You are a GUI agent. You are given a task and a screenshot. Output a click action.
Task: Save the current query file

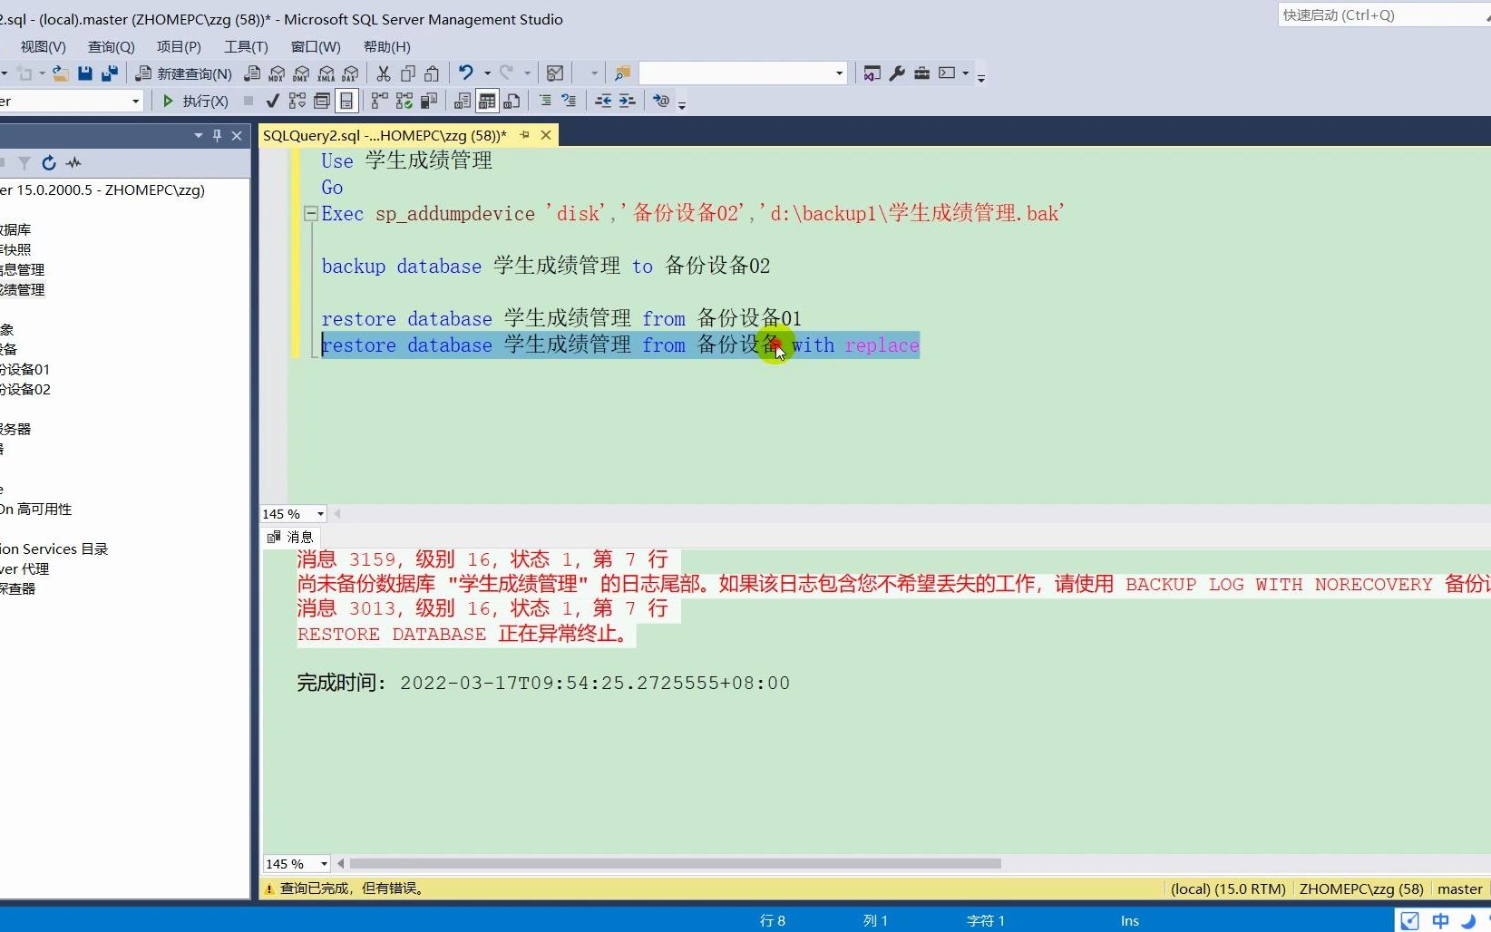pyautogui.click(x=85, y=73)
